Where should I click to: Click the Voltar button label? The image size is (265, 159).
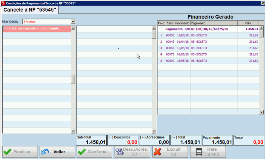[59, 152]
